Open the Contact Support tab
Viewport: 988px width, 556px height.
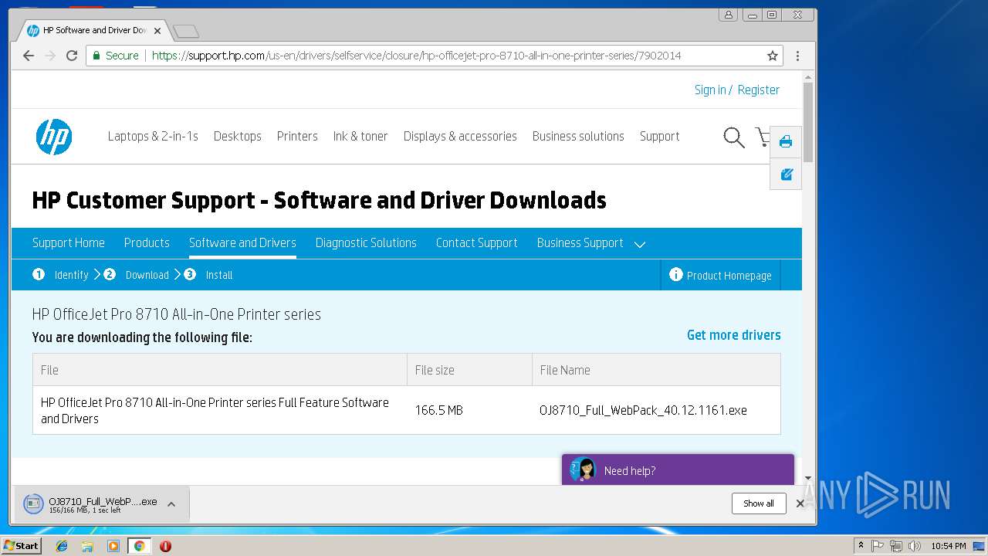click(x=477, y=242)
